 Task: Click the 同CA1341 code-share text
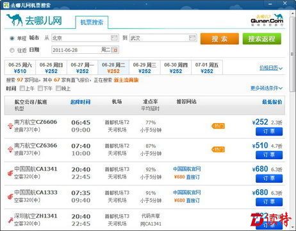[x=151, y=224]
